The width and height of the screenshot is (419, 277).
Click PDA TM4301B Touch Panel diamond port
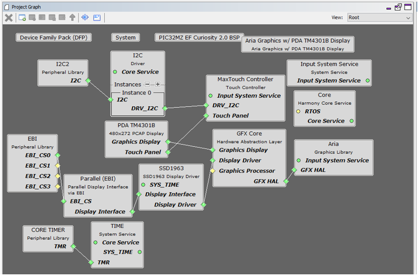click(x=168, y=152)
